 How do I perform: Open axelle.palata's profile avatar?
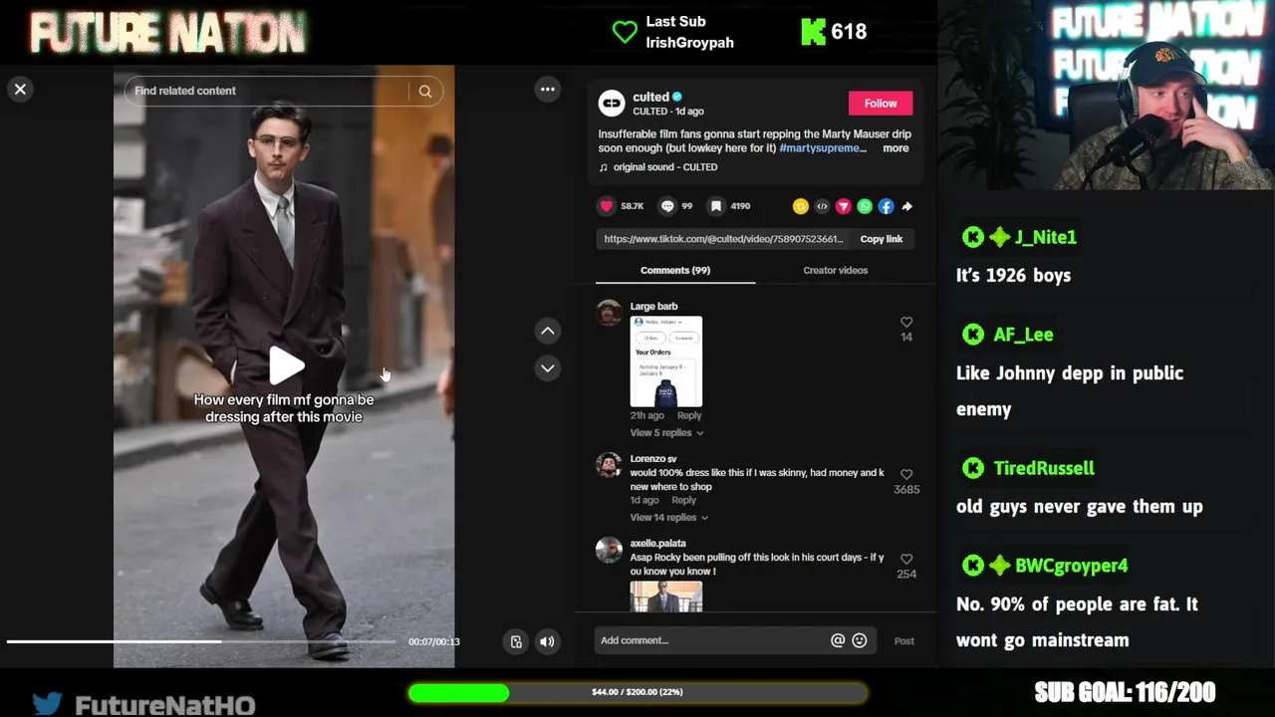click(609, 550)
